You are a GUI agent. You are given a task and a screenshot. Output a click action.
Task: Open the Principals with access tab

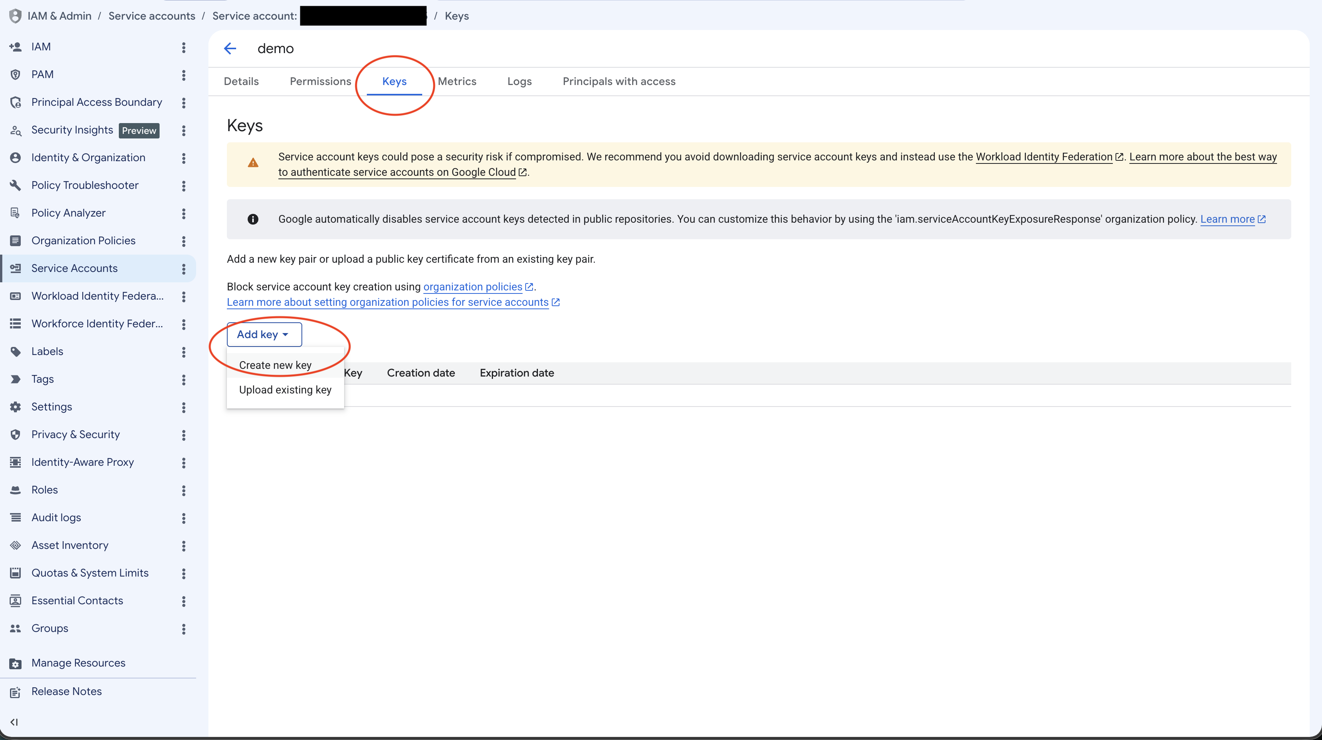(x=619, y=82)
